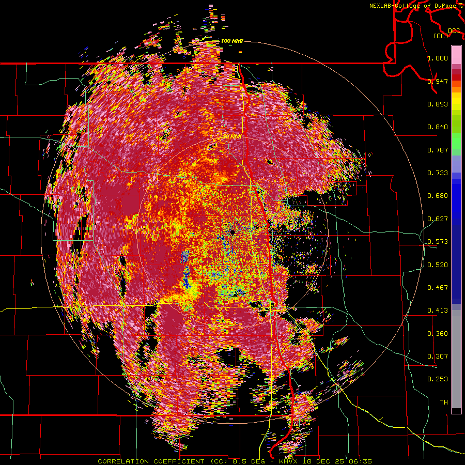Select the 0.733 scale value
Screen dimensions: 465x465
tap(438, 173)
